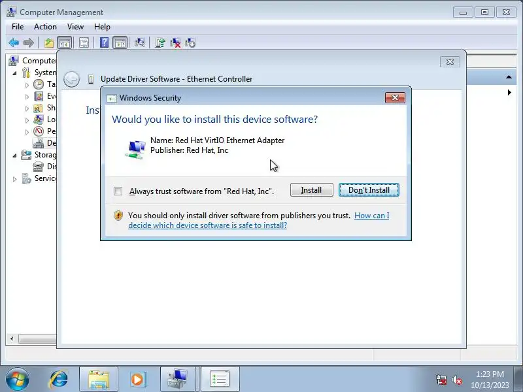
Task: Expand the Event Viewer tree node
Action: point(27,97)
